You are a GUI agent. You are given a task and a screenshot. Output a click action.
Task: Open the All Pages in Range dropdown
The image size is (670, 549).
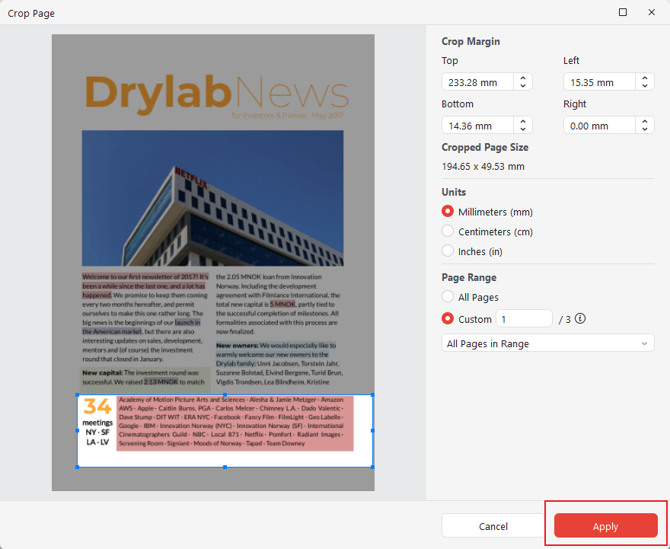point(547,343)
